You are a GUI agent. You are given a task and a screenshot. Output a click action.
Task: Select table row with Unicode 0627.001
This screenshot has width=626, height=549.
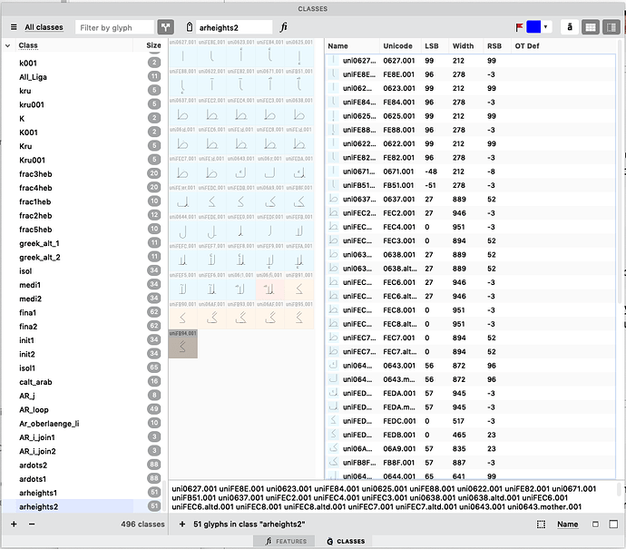(x=470, y=61)
